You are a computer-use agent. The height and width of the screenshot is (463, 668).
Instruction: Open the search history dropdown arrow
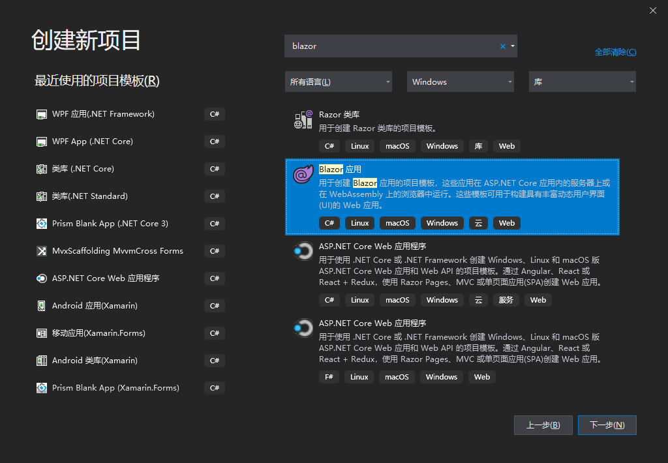tap(513, 46)
